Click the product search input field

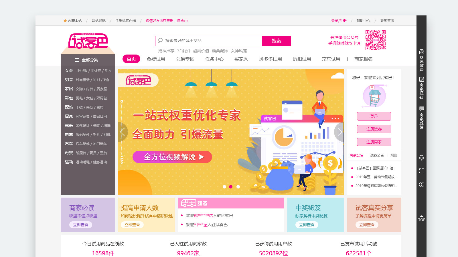209,41
